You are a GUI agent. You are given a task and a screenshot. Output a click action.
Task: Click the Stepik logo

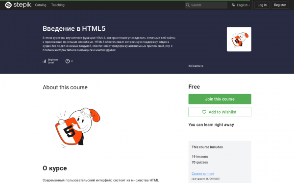[18, 5]
